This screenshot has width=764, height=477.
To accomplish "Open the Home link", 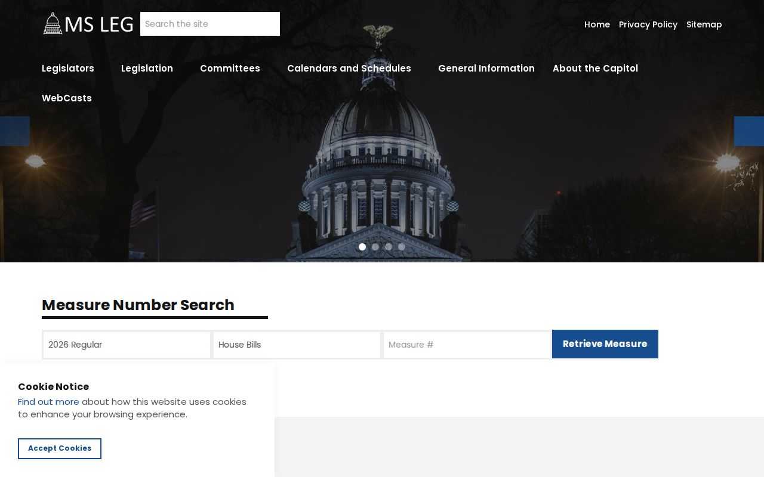I will tap(597, 24).
